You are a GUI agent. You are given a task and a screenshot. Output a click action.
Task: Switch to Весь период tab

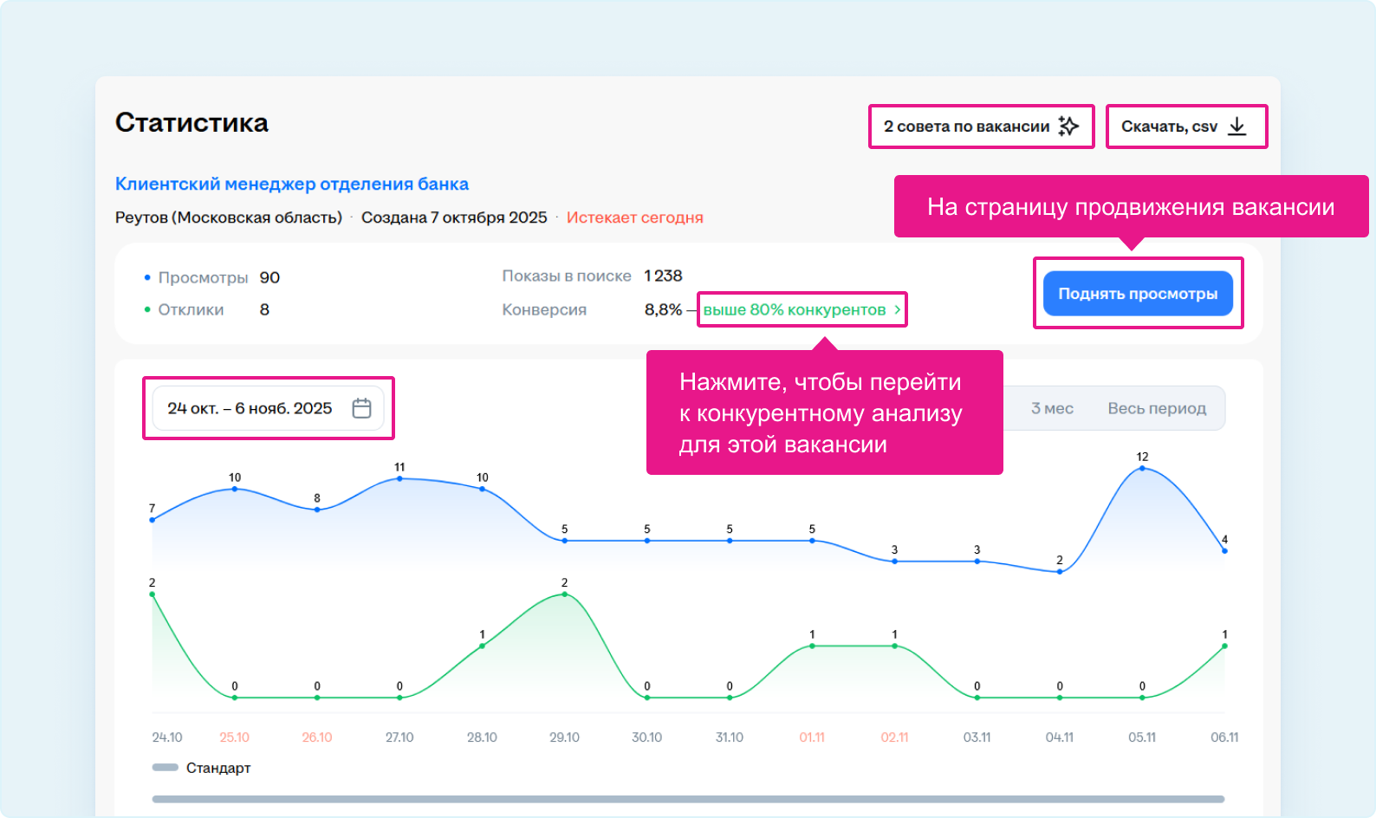tap(1156, 408)
